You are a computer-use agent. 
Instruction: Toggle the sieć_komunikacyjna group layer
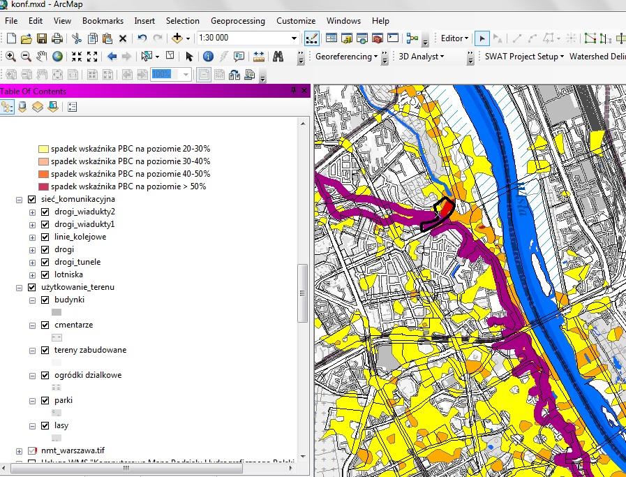32,199
